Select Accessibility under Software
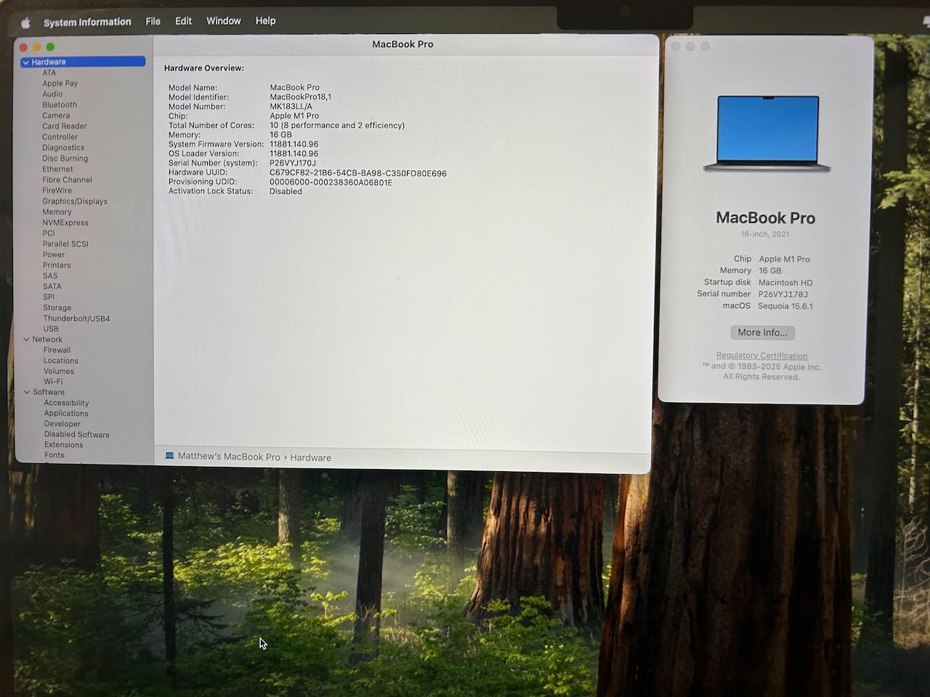 coord(66,403)
